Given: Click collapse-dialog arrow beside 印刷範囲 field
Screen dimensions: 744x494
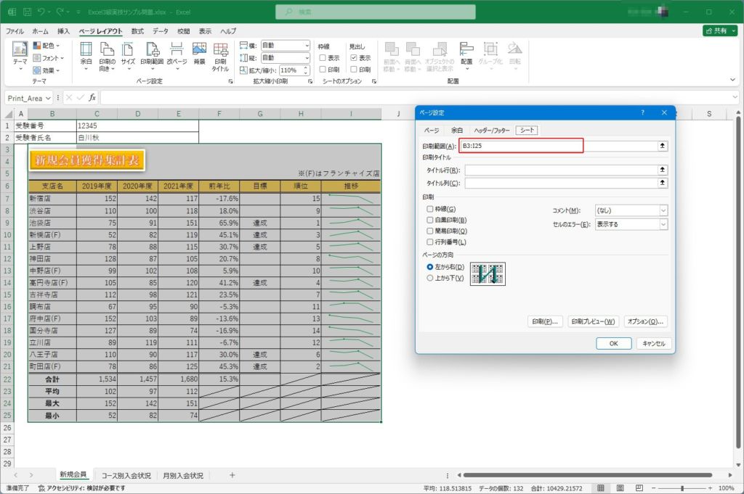Looking at the screenshot, I should pos(662,146).
